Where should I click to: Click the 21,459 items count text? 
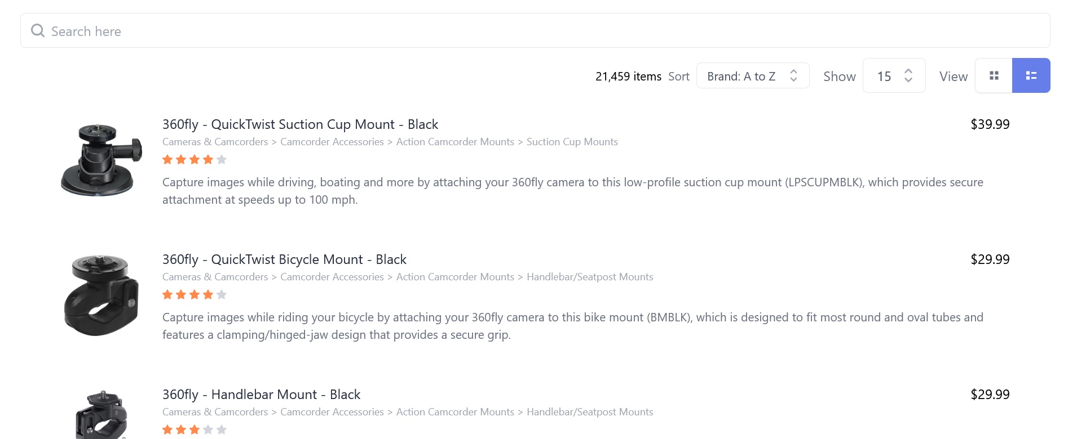(x=628, y=77)
